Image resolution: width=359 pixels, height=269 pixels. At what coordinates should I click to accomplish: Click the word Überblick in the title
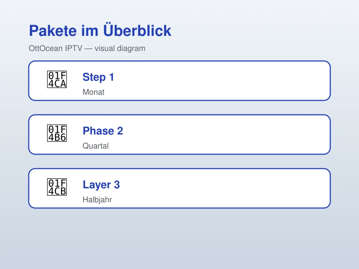137,30
